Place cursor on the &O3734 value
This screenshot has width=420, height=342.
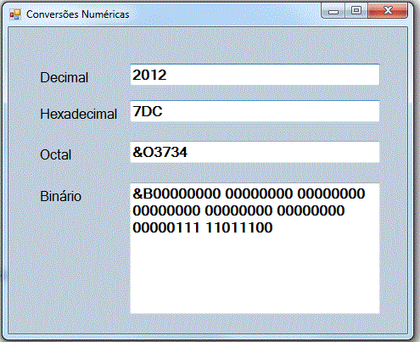pos(160,152)
